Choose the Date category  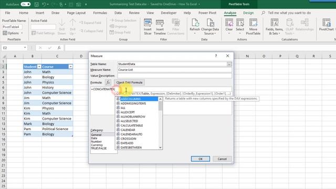[x=94, y=138]
